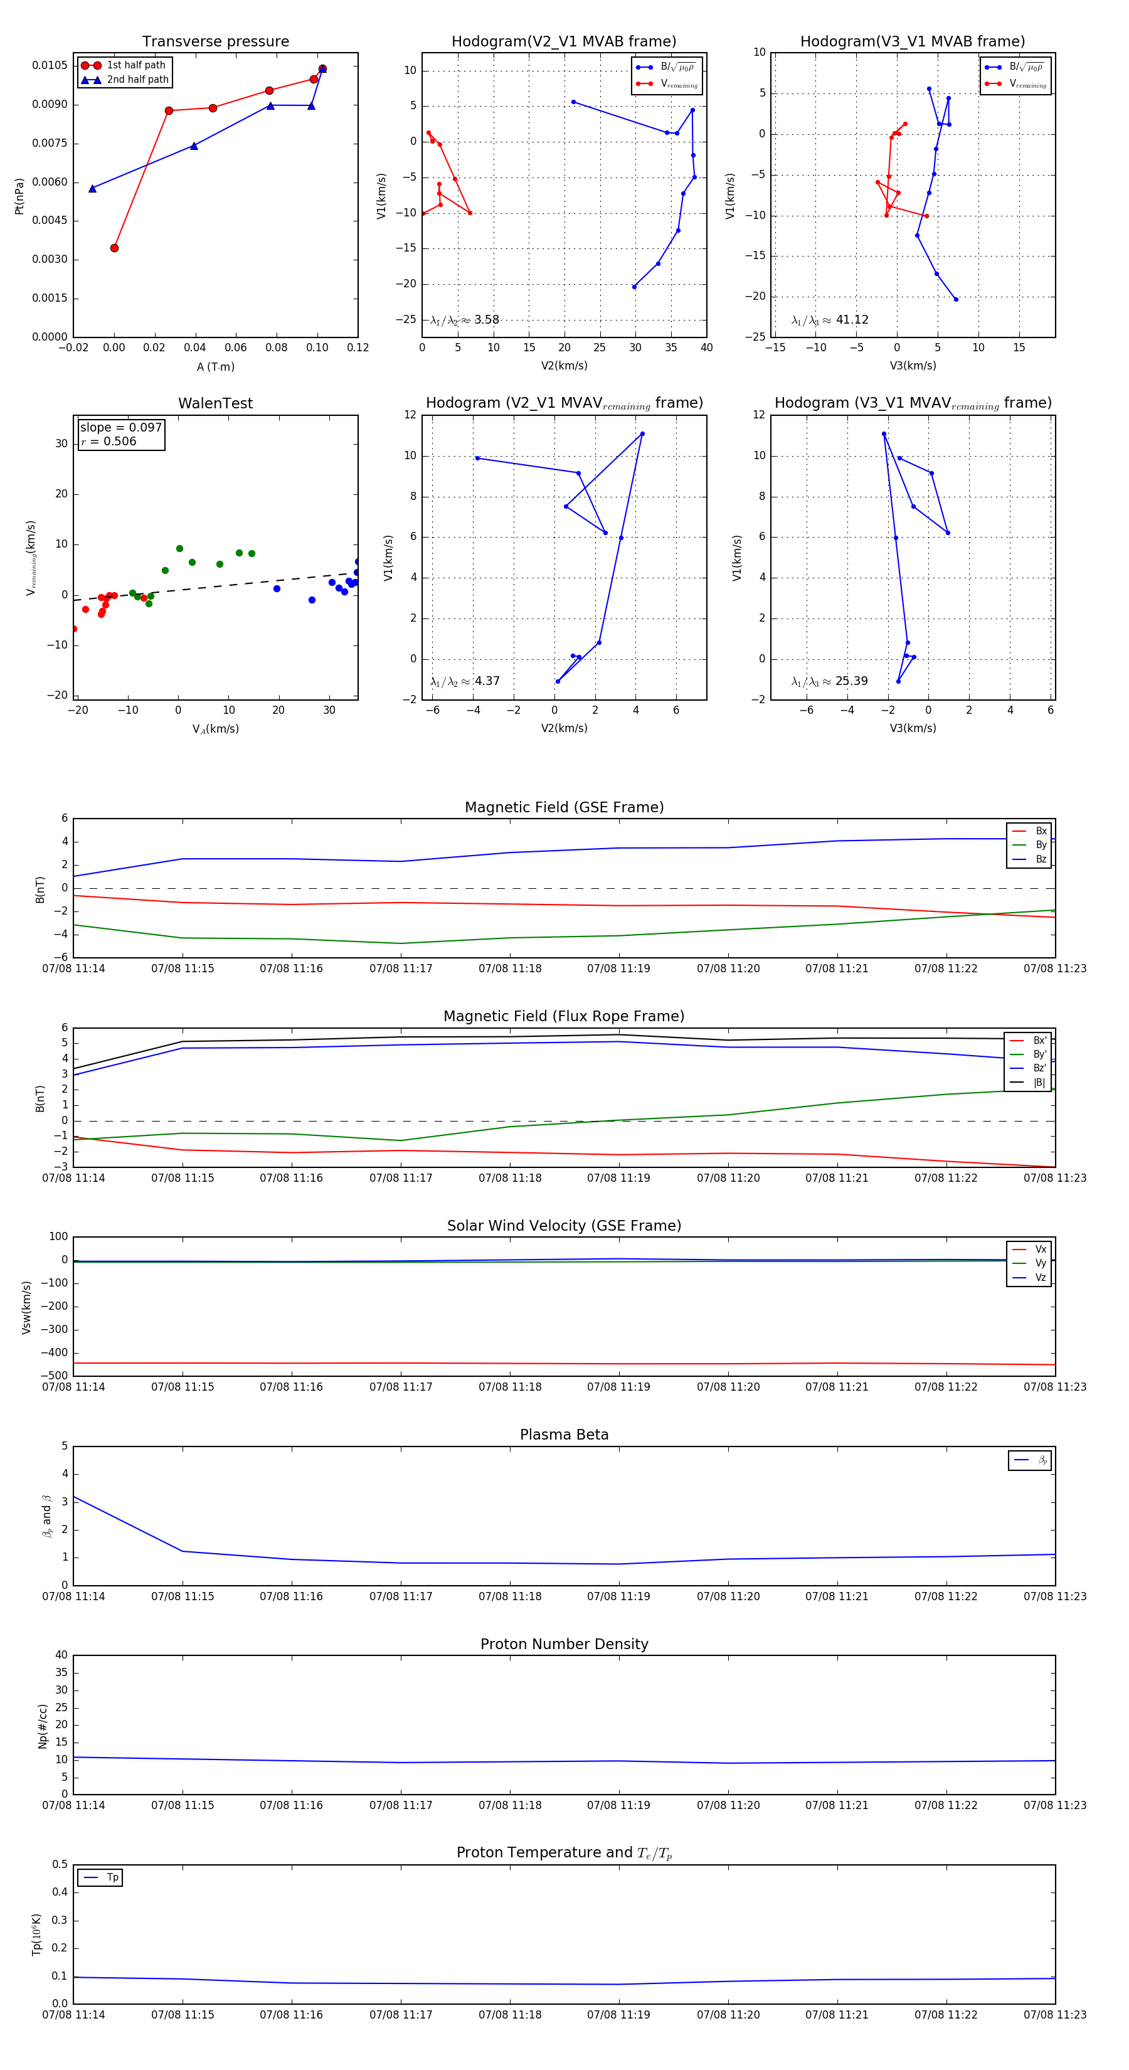1129x2070 pixels.
Task: Select the "Vz" legend entry
Action: pos(1029,1278)
